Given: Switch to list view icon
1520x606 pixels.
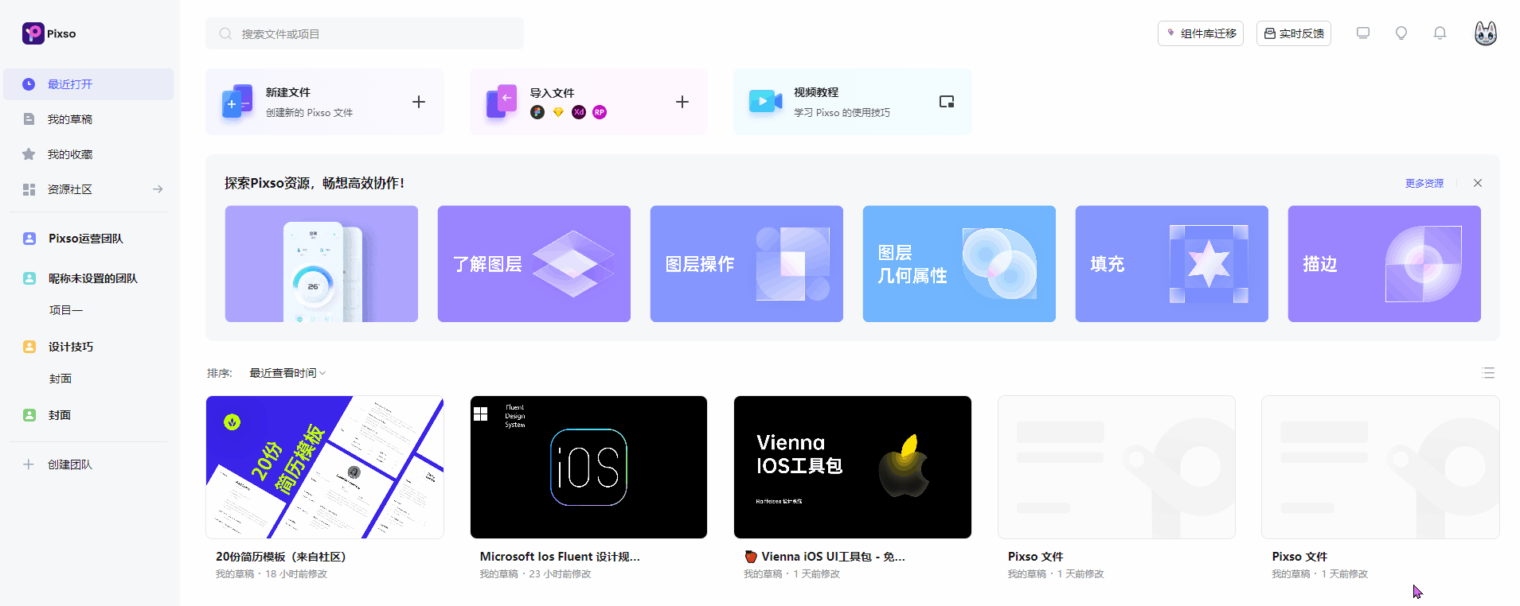Looking at the screenshot, I should [x=1488, y=373].
